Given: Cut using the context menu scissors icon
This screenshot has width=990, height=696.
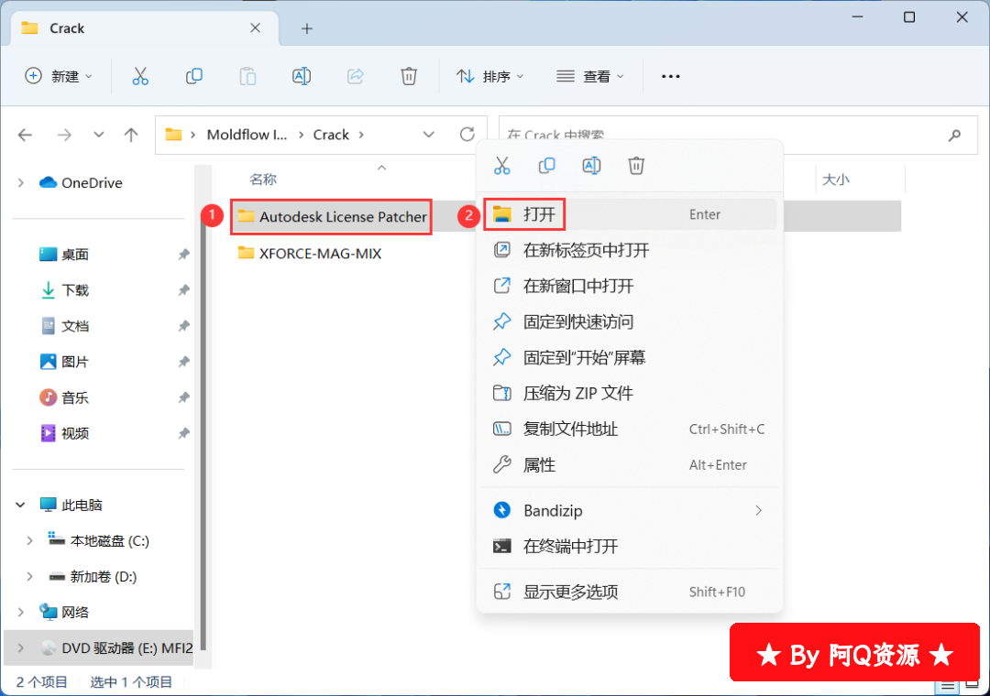Looking at the screenshot, I should coord(502,166).
